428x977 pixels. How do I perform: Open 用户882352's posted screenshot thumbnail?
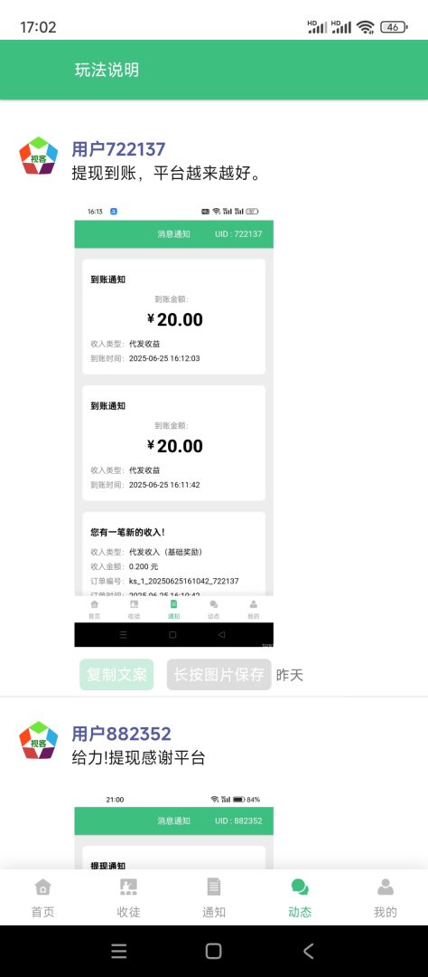pyautogui.click(x=173, y=831)
